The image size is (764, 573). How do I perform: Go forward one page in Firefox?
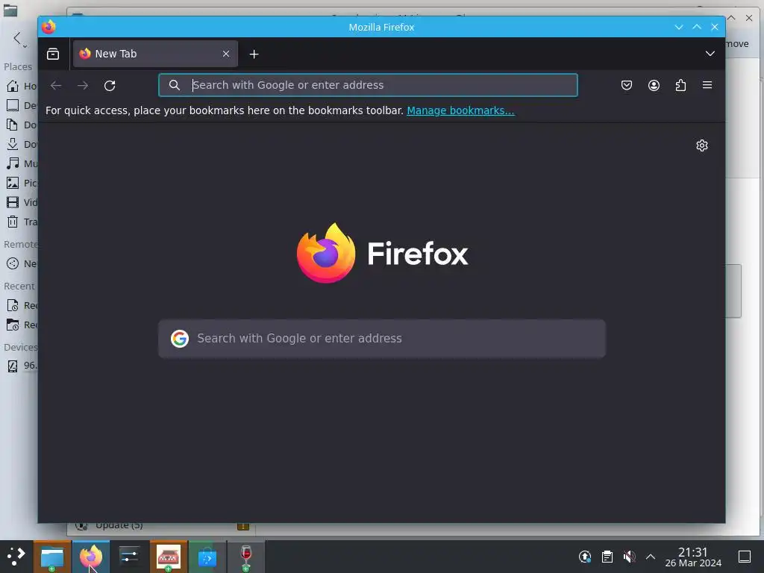83,86
